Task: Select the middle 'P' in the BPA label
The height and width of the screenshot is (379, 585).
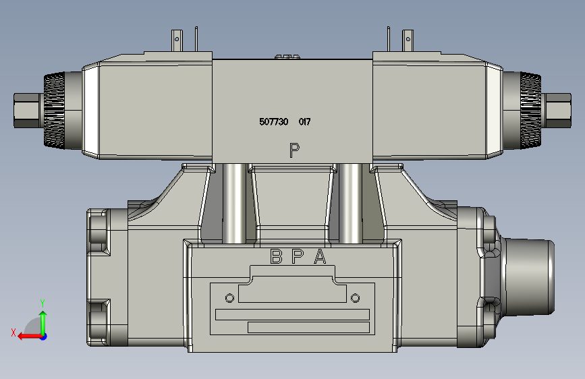Action: tap(298, 257)
